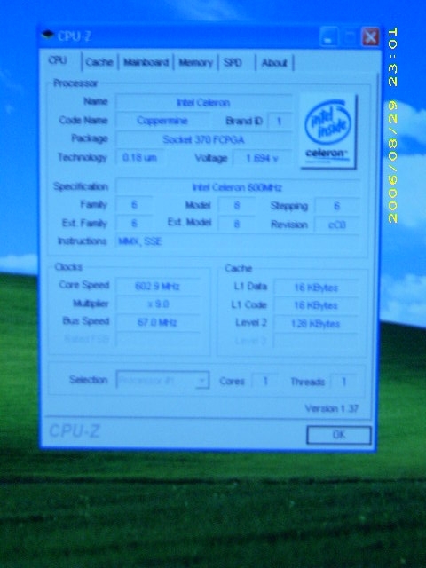
Task: Click the Core Speed value field
Action: tap(158, 287)
